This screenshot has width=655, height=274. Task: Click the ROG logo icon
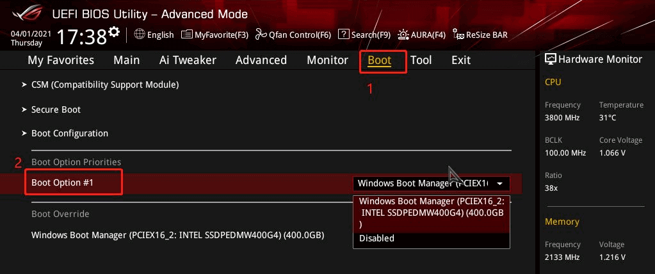pos(27,13)
